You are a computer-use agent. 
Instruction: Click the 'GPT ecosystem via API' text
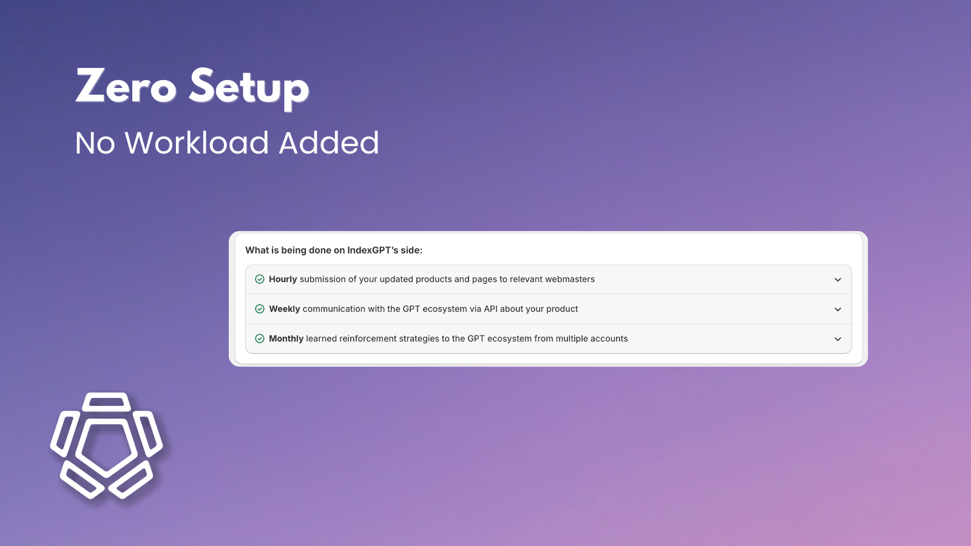pyautogui.click(x=450, y=309)
